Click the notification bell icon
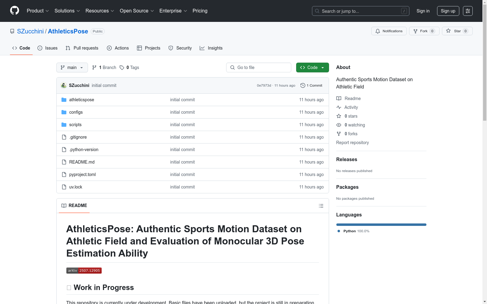Viewport: 487px width, 304px height. tap(378, 31)
